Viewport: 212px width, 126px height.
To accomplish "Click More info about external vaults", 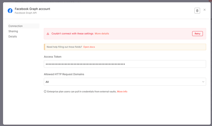I will pyautogui.click(x=122, y=91).
